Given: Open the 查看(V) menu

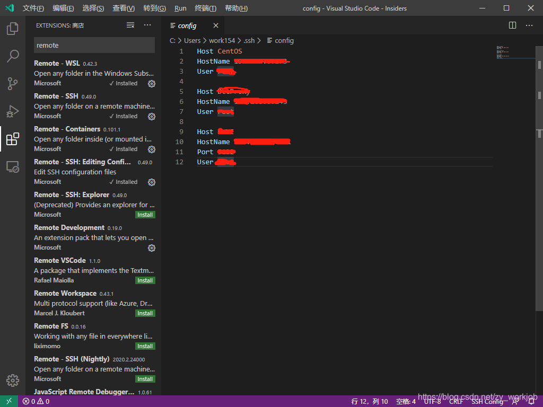Looking at the screenshot, I should point(124,8).
